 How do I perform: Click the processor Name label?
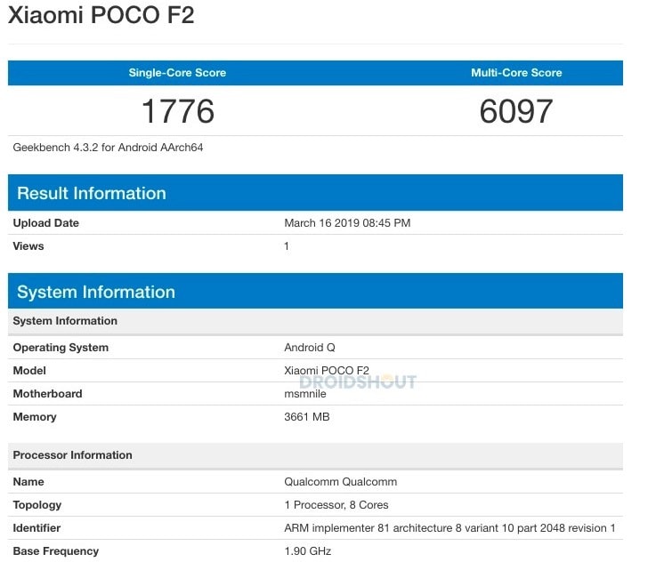[28, 482]
